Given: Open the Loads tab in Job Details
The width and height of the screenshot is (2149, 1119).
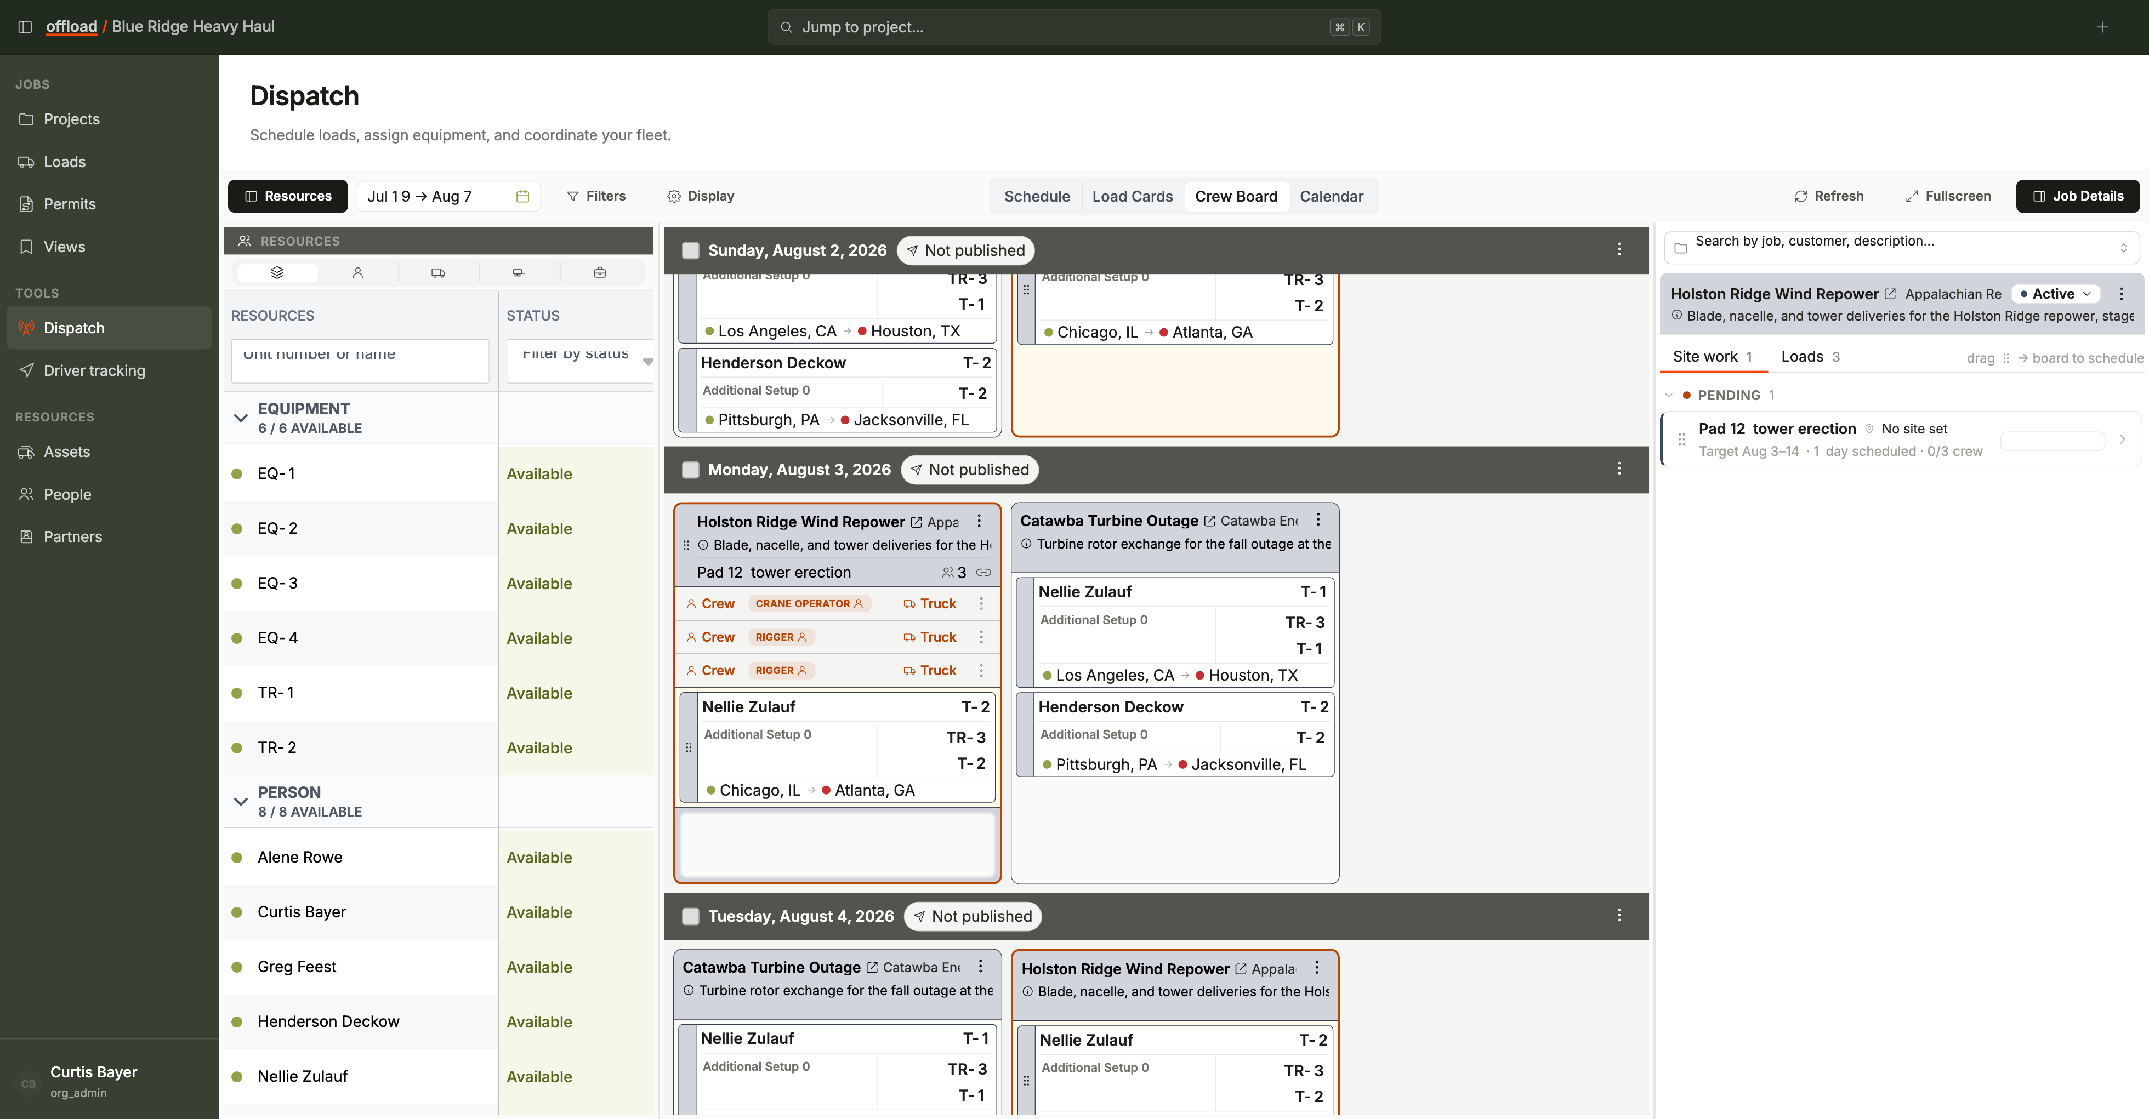Looking at the screenshot, I should [1810, 357].
